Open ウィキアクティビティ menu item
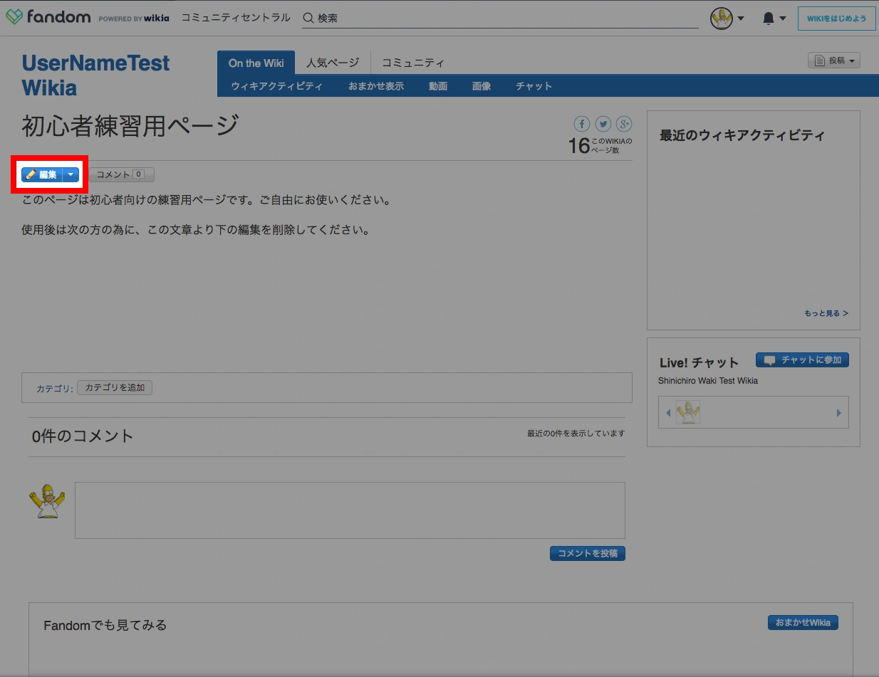879x677 pixels. tap(277, 86)
